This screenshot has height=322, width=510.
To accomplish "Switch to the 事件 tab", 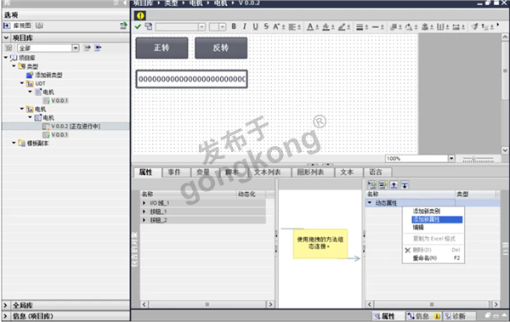I will click(x=174, y=172).
